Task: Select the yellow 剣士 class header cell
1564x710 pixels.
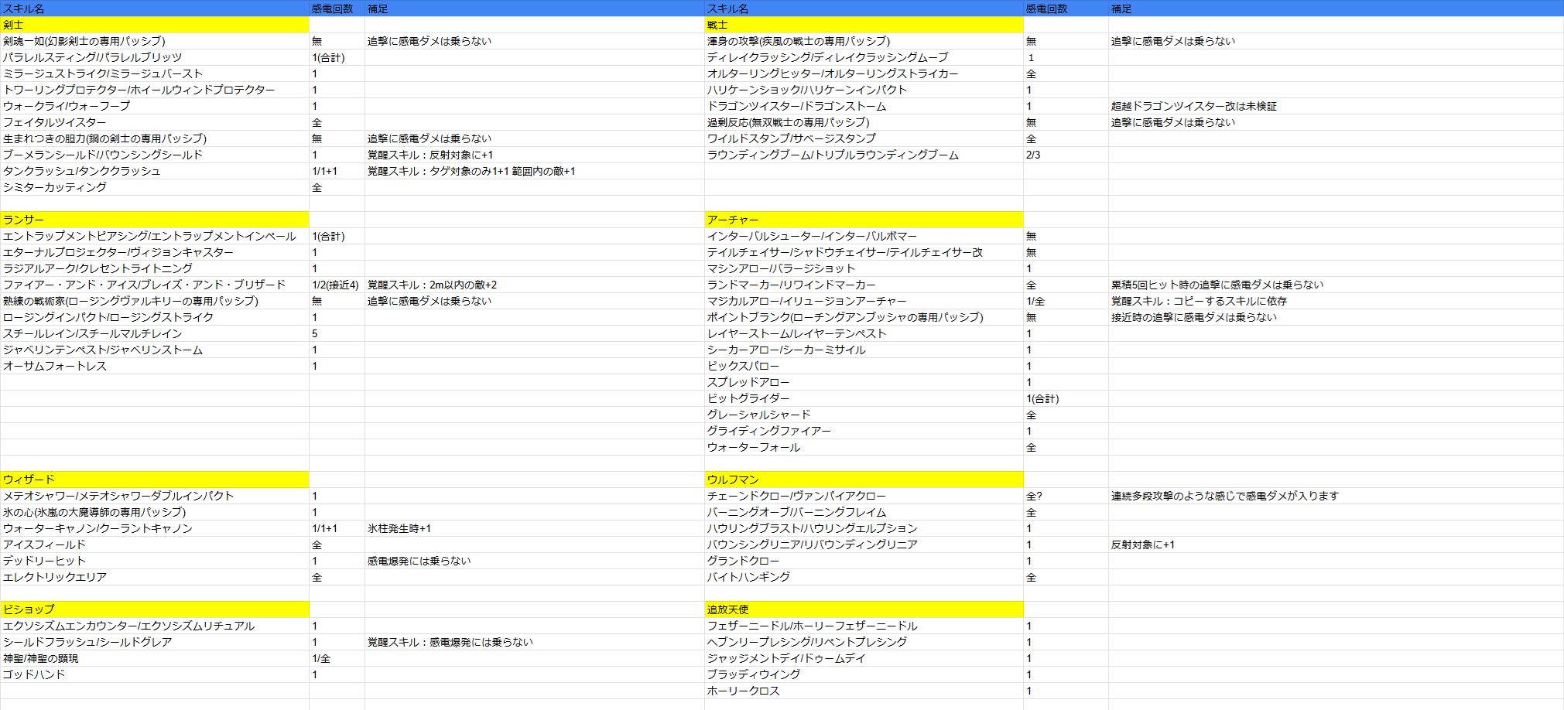Action: 155,25
